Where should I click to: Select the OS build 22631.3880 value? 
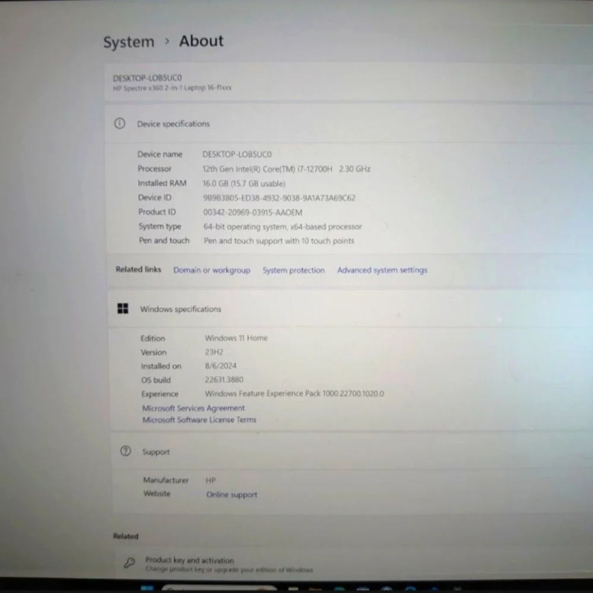pyautogui.click(x=224, y=380)
